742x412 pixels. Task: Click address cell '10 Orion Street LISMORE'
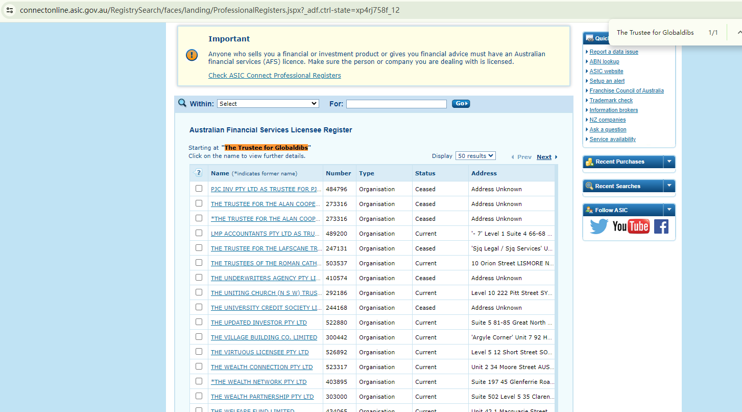click(x=512, y=263)
